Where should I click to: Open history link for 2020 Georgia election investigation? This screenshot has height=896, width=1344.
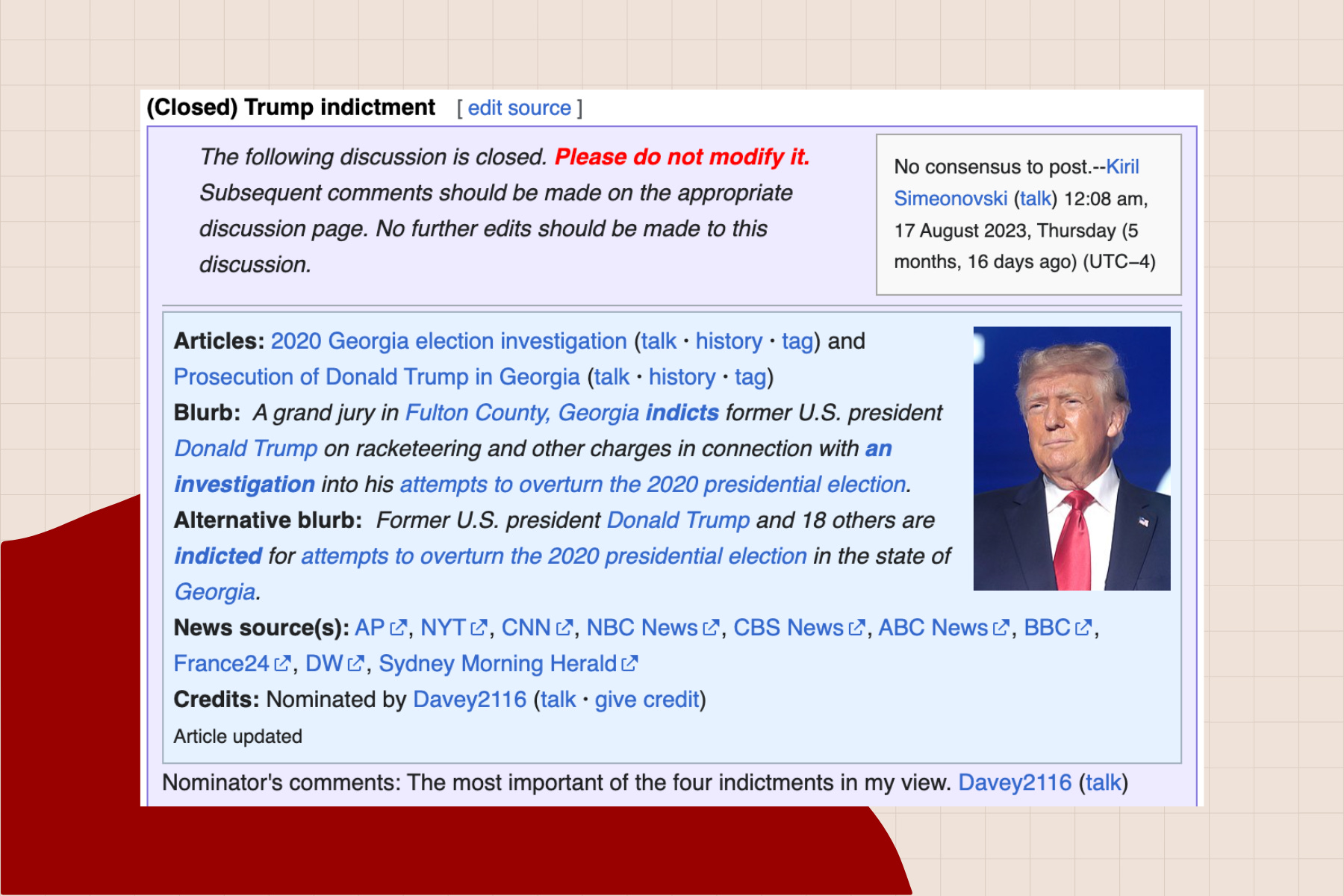coord(729,341)
